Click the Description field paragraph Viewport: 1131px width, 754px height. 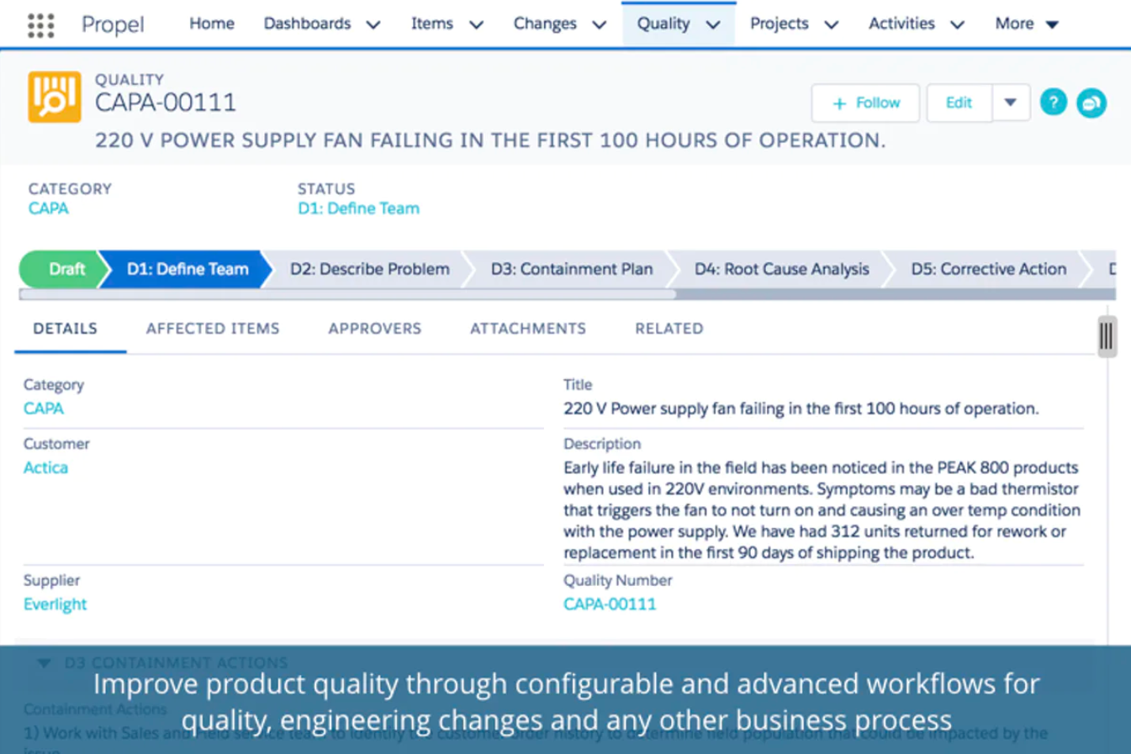click(x=822, y=510)
